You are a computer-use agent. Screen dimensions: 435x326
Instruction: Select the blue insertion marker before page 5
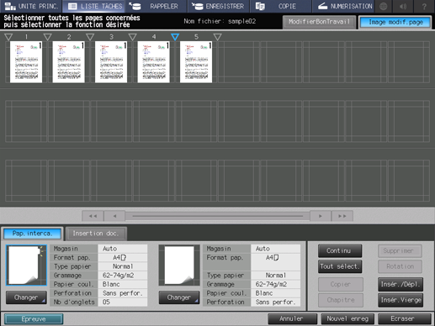click(x=175, y=37)
